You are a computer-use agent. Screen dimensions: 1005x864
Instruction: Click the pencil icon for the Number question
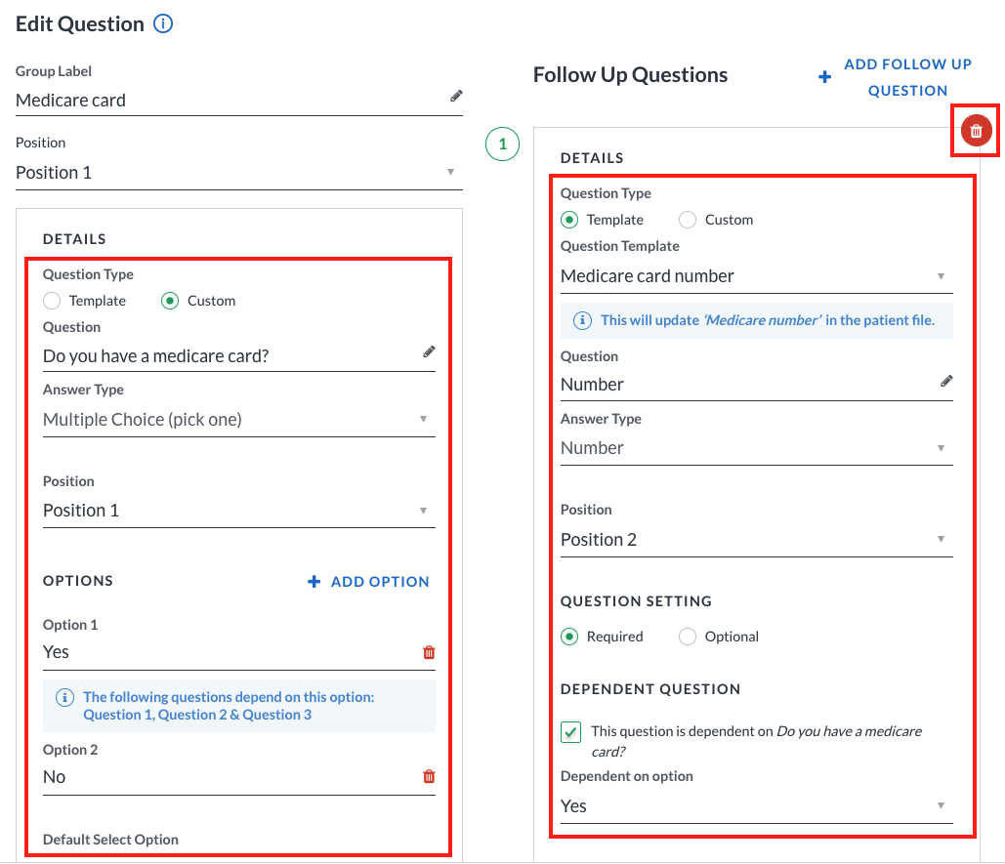[x=946, y=381]
